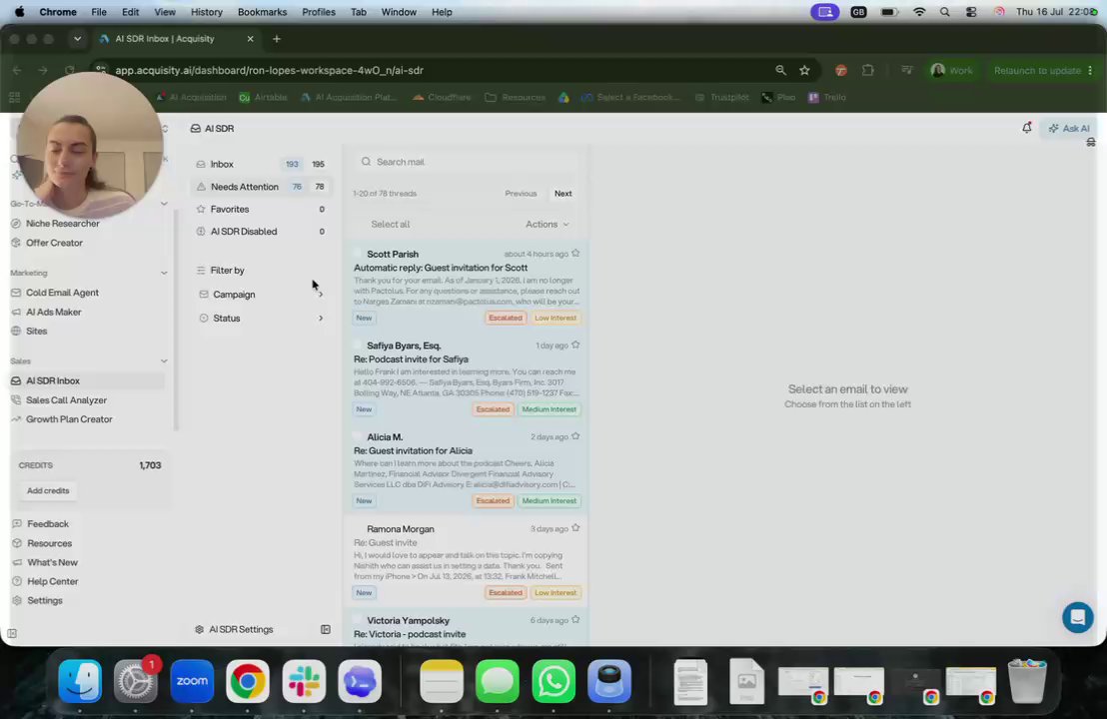
Task: Click the Add credits button
Action: [48, 491]
